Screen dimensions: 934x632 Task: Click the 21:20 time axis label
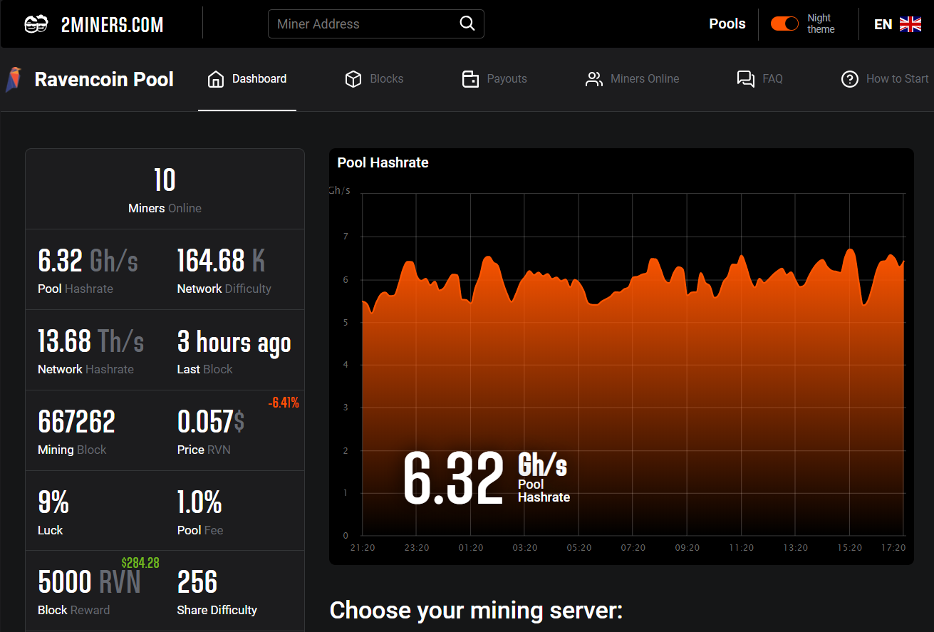(362, 548)
